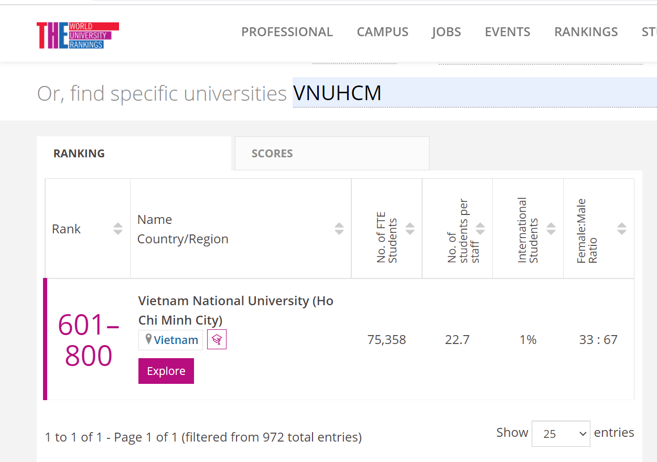Sort by Female:Male Ratio arrows
The height and width of the screenshot is (462, 657).
pyautogui.click(x=622, y=229)
